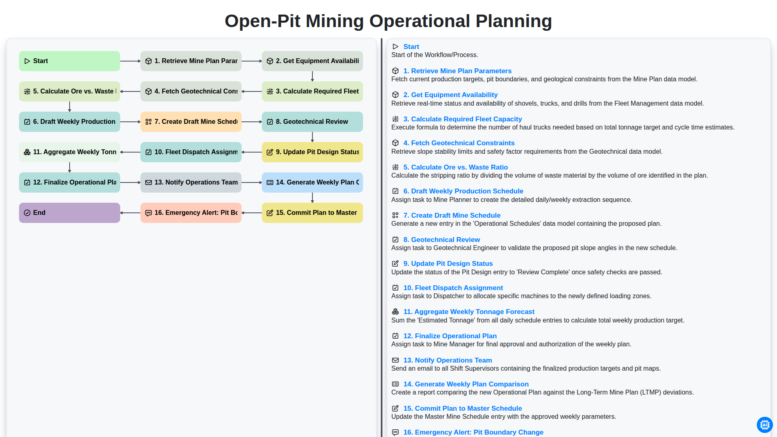Screen dimensions: 777x437
Task: Click the text starting 'Calculate the stripping ratio'
Action: [550, 175]
